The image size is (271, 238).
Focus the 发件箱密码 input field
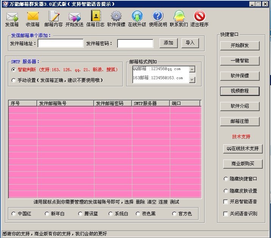coord(135,43)
